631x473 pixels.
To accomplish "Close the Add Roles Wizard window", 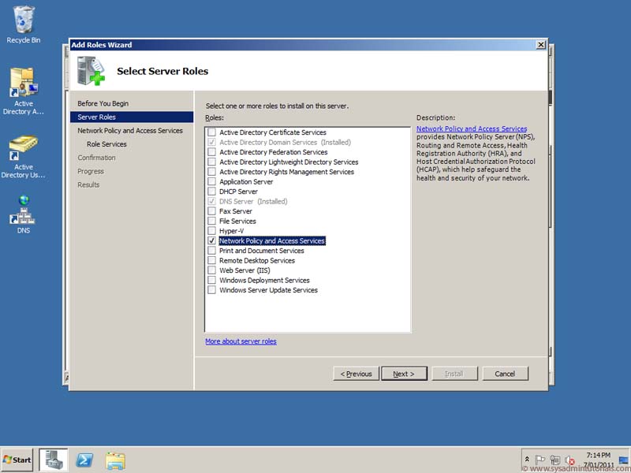I will point(541,45).
